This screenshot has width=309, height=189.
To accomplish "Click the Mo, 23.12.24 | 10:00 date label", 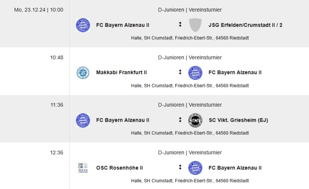I will click(38, 10).
